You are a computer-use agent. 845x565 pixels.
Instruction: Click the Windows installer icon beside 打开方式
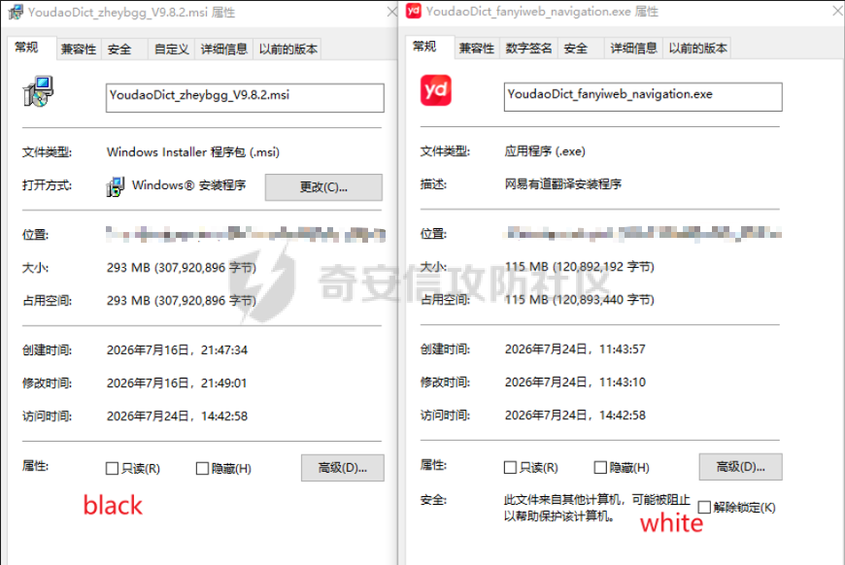pos(116,187)
